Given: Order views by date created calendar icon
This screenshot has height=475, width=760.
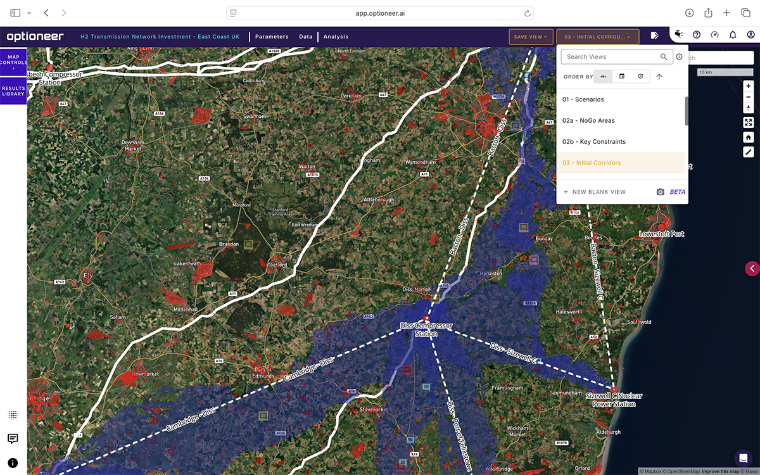Looking at the screenshot, I should [x=622, y=77].
